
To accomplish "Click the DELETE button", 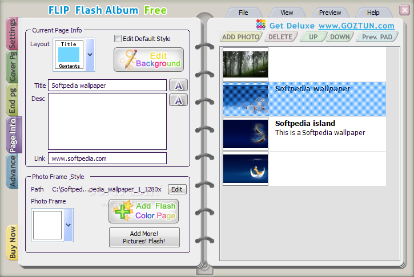I will tap(280, 37).
